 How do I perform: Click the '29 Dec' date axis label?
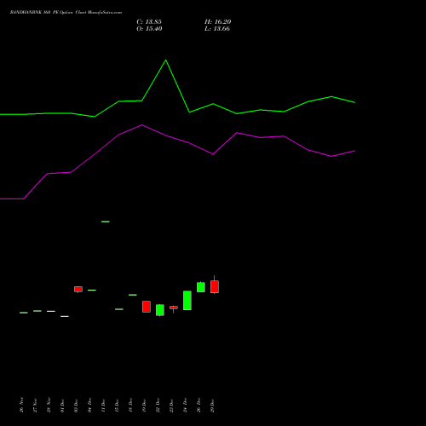[213, 406]
